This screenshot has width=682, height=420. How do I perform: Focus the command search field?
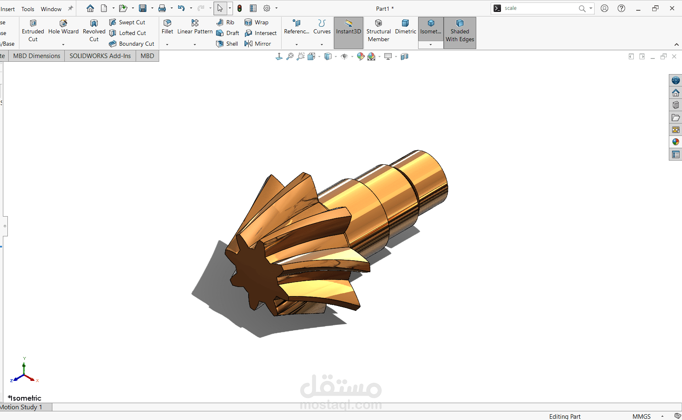pos(540,8)
